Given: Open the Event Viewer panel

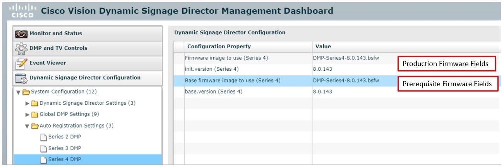Looking at the screenshot, I should coord(88,63).
